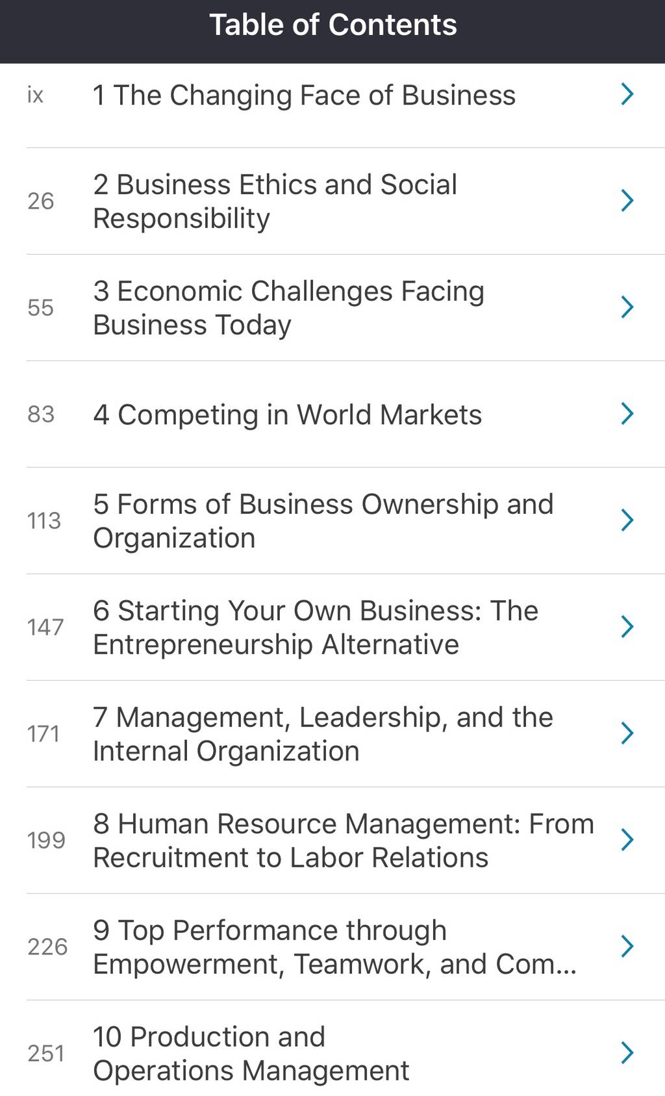Image resolution: width=665 pixels, height=1096 pixels.
Task: Expand chevron for Production and Operations Management
Action: pos(627,1053)
